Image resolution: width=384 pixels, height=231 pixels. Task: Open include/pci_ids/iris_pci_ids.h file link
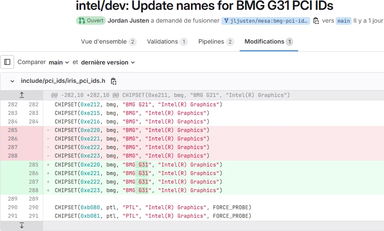63,81
